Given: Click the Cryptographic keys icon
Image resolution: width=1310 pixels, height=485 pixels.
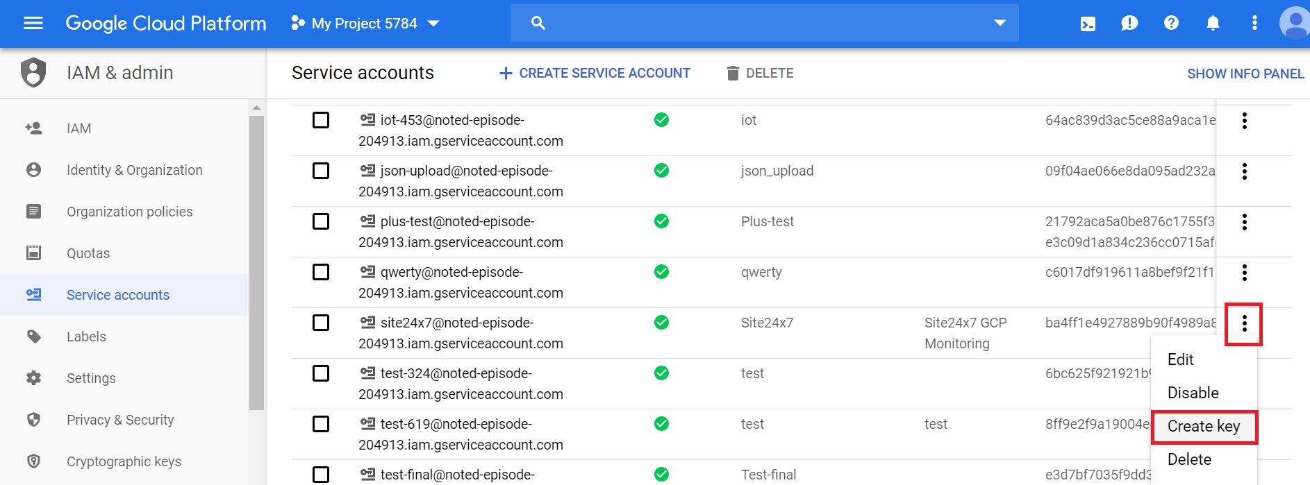Looking at the screenshot, I should coord(33,461).
